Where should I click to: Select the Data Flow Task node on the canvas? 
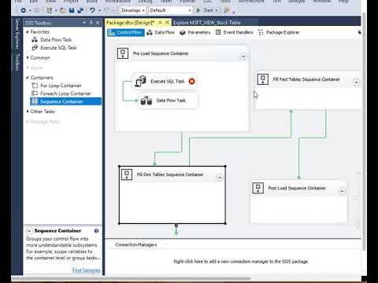coord(168,101)
